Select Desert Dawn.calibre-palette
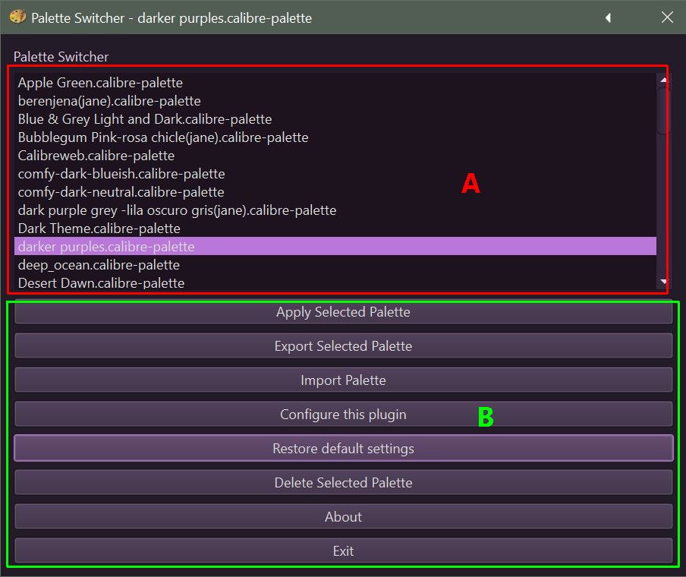This screenshot has width=686, height=577. point(335,283)
